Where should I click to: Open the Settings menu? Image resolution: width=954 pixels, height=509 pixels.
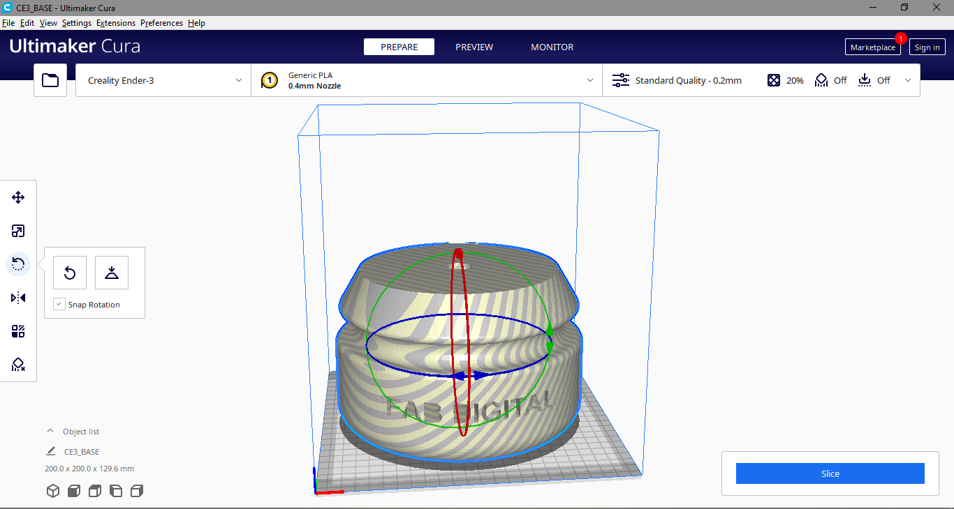[77, 23]
